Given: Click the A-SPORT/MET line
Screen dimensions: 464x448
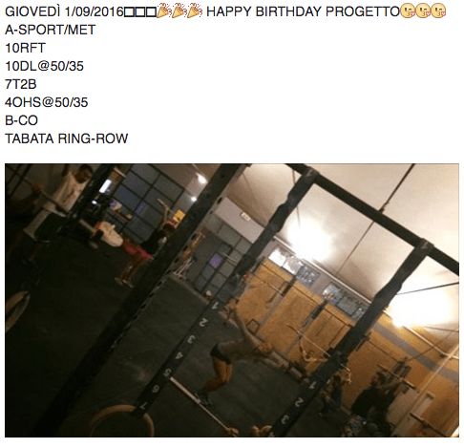Looking at the screenshot, I should click(50, 30).
